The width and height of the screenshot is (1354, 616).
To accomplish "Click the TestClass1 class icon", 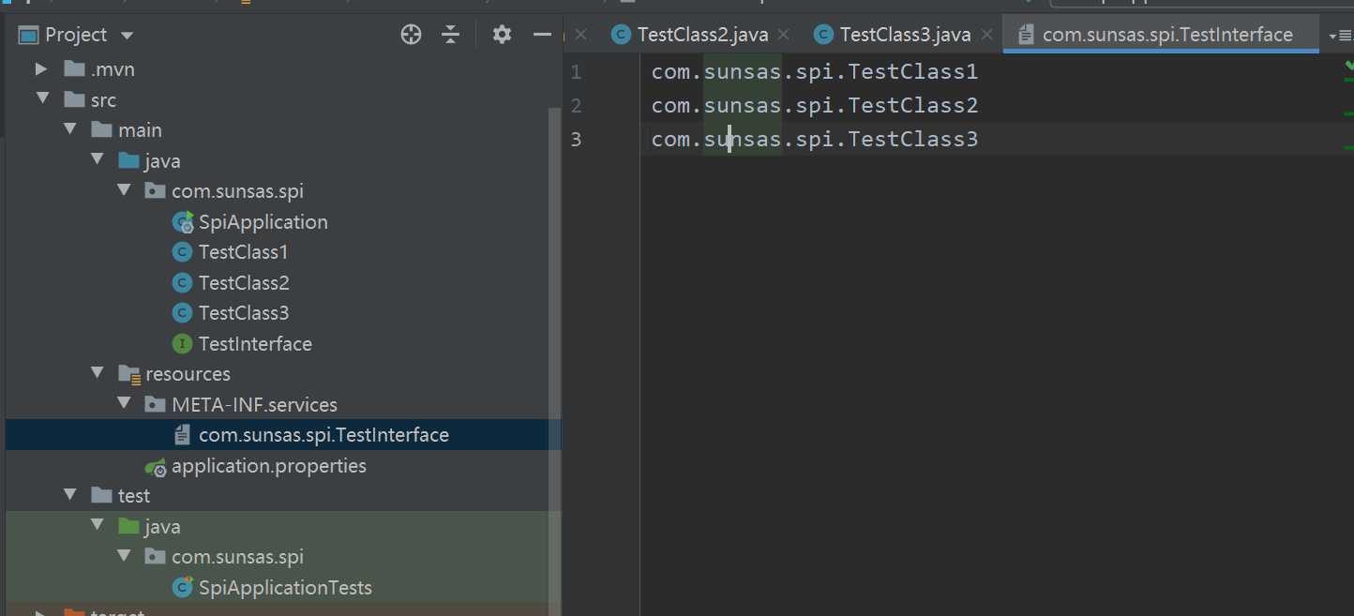I will 183,252.
